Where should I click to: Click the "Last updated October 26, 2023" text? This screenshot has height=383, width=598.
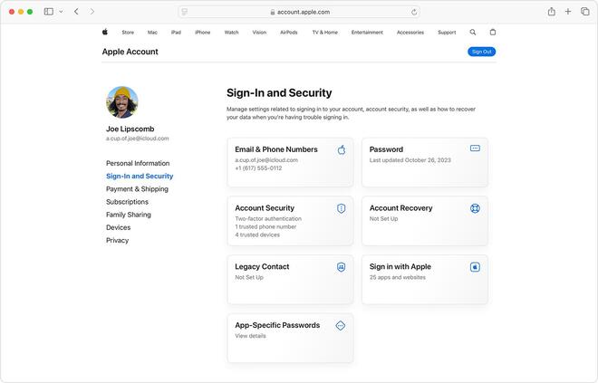point(410,160)
